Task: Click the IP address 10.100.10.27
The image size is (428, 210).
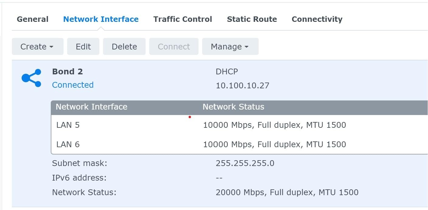Action: pos(242,86)
